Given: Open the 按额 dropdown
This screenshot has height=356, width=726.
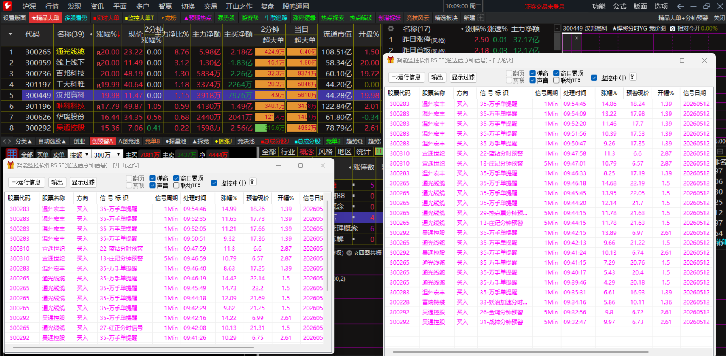Looking at the screenshot, I should (x=79, y=155).
